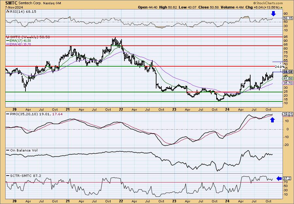Image resolution: width=294 pixels, height=204 pixels.
Task: Click the 35.70 EMA tag on right axis
Action: tap(288, 83)
